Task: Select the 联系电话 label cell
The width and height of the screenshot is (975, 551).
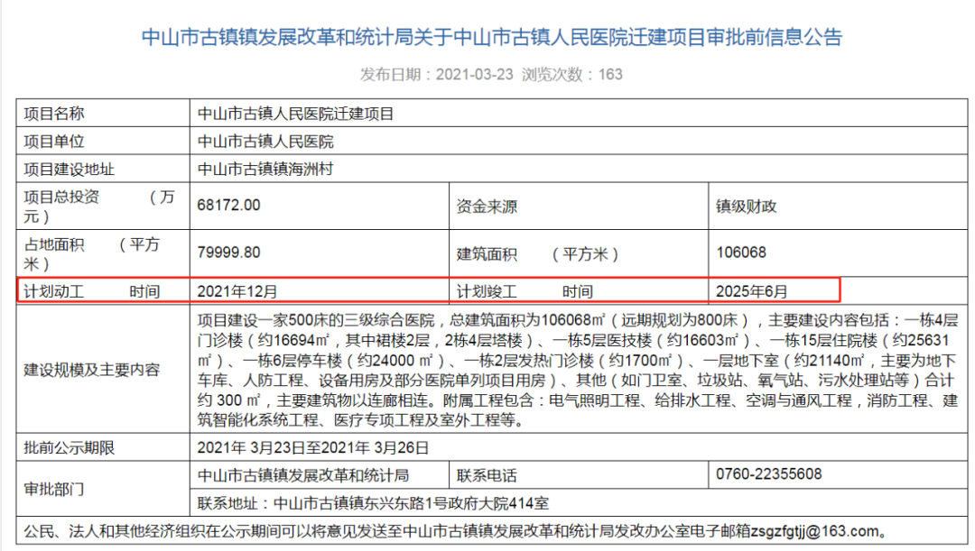Action: pos(579,475)
